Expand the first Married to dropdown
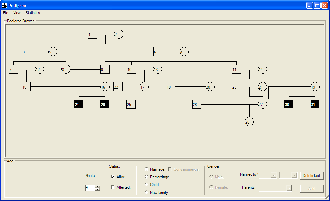 tap(267, 175)
